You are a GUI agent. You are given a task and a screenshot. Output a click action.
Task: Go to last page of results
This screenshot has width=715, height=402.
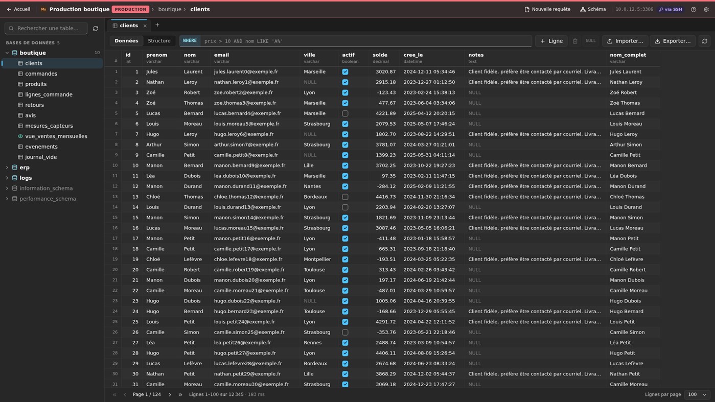click(180, 394)
